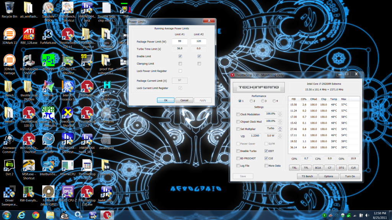
Task: Launch 3DMark 11 from the desktop
Action: pos(9,36)
